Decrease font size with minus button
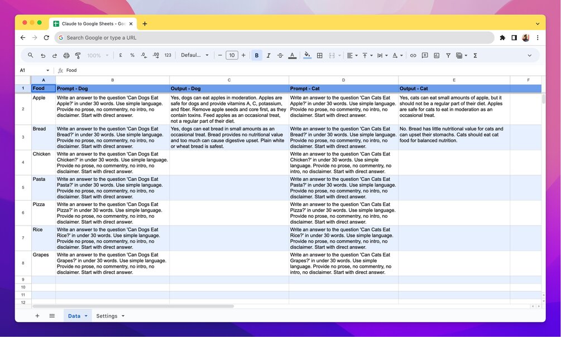The width and height of the screenshot is (561, 337). pos(220,55)
